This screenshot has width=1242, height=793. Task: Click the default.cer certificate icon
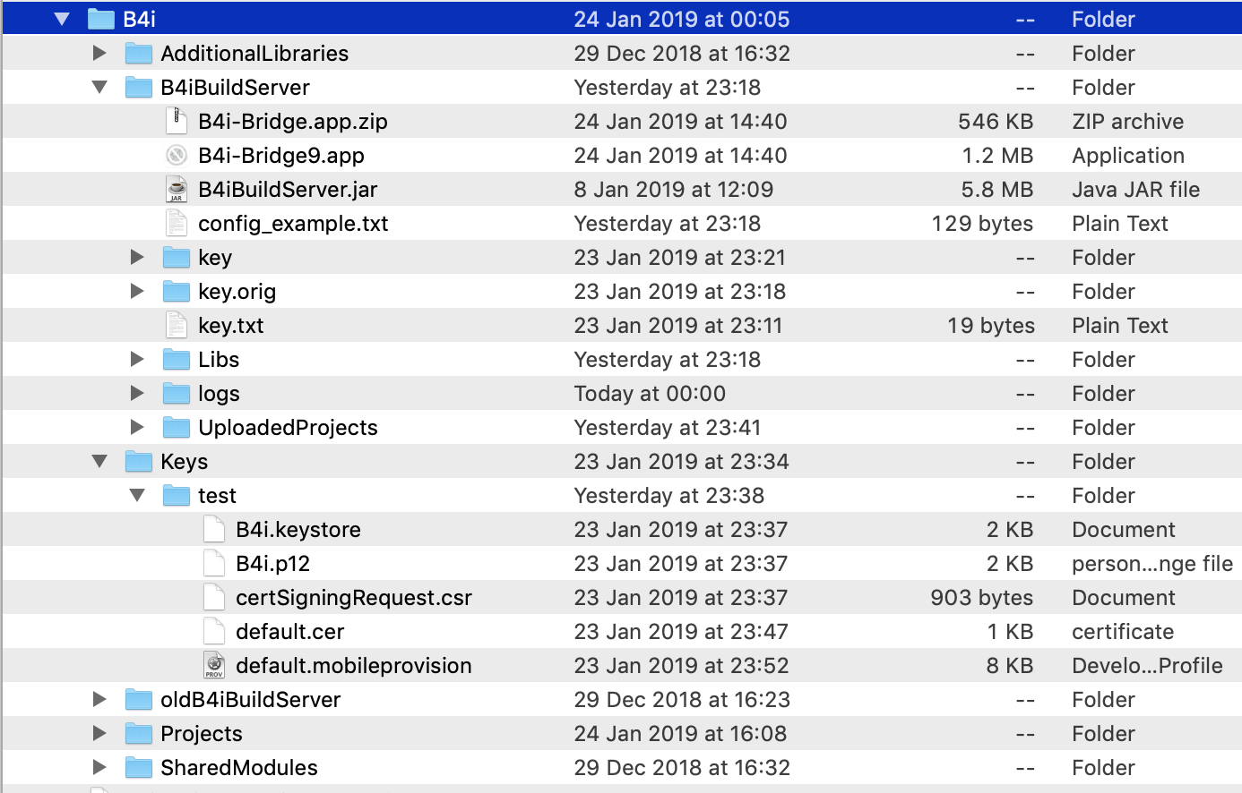click(x=214, y=632)
